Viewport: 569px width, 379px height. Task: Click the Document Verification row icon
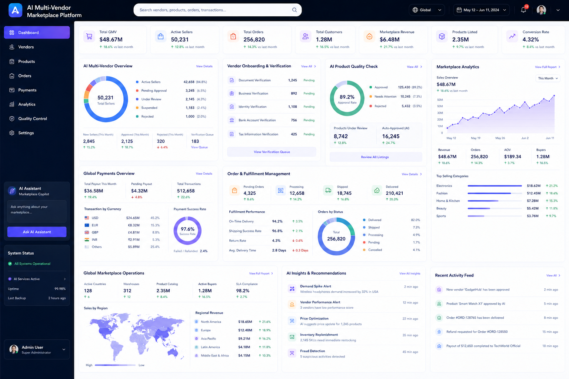pyautogui.click(x=232, y=80)
